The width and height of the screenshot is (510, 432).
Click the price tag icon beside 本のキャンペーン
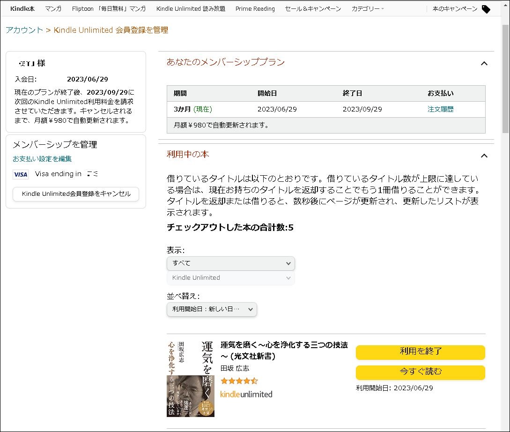[x=486, y=9]
